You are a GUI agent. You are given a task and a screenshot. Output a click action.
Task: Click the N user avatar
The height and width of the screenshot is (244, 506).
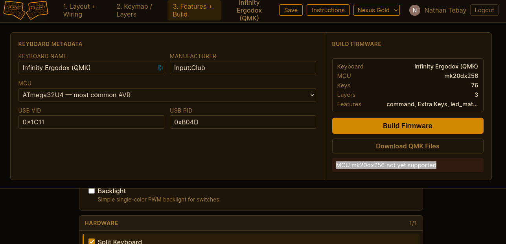414,10
